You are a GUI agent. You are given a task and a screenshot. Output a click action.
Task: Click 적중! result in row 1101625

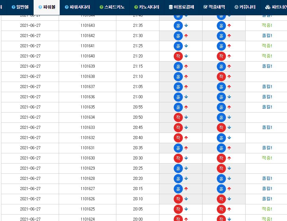[267, 209]
